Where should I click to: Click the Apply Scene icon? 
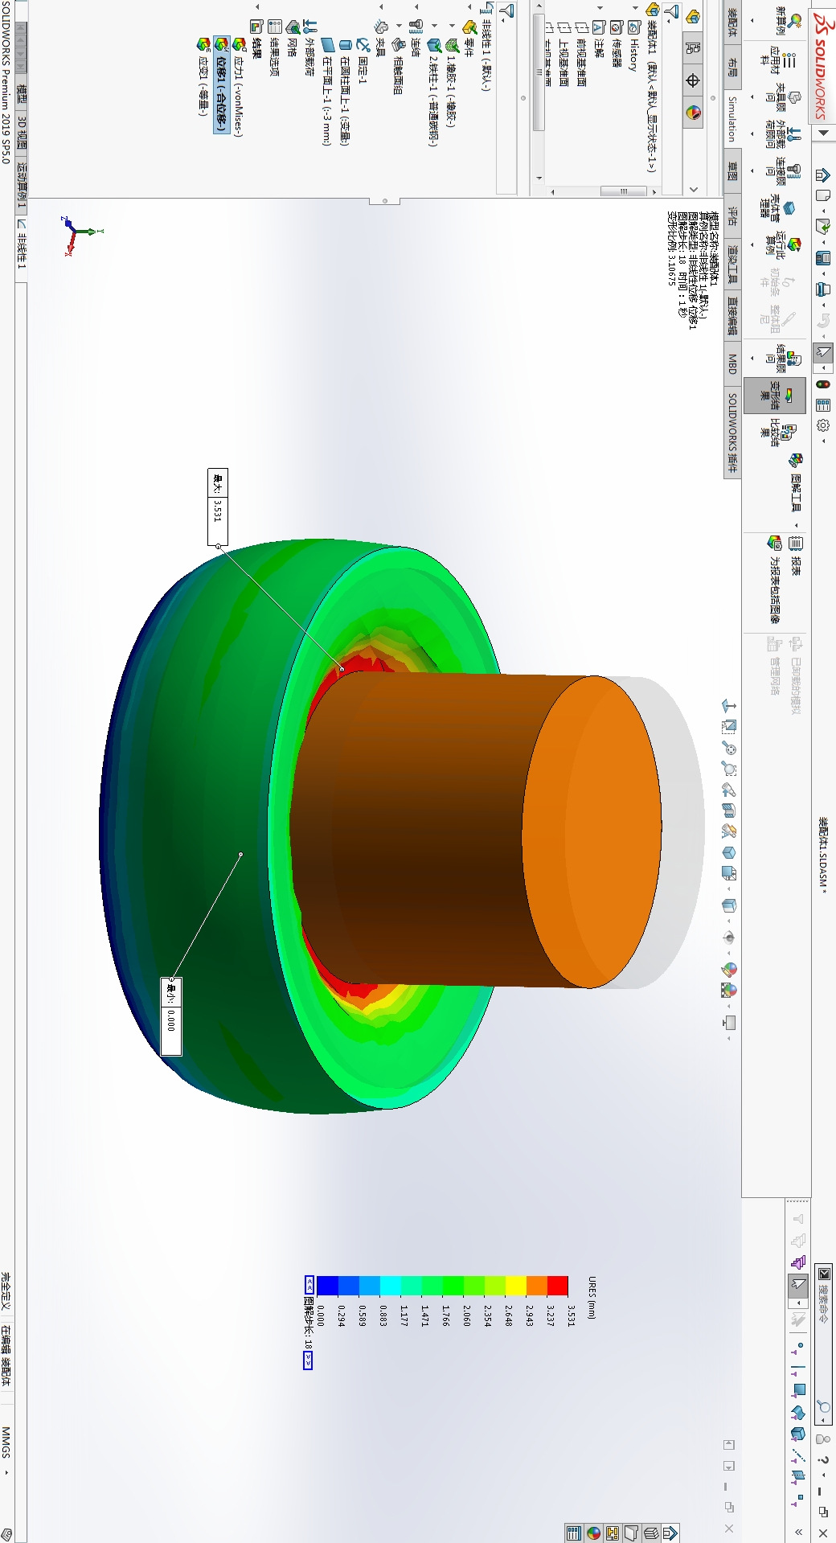[729, 990]
